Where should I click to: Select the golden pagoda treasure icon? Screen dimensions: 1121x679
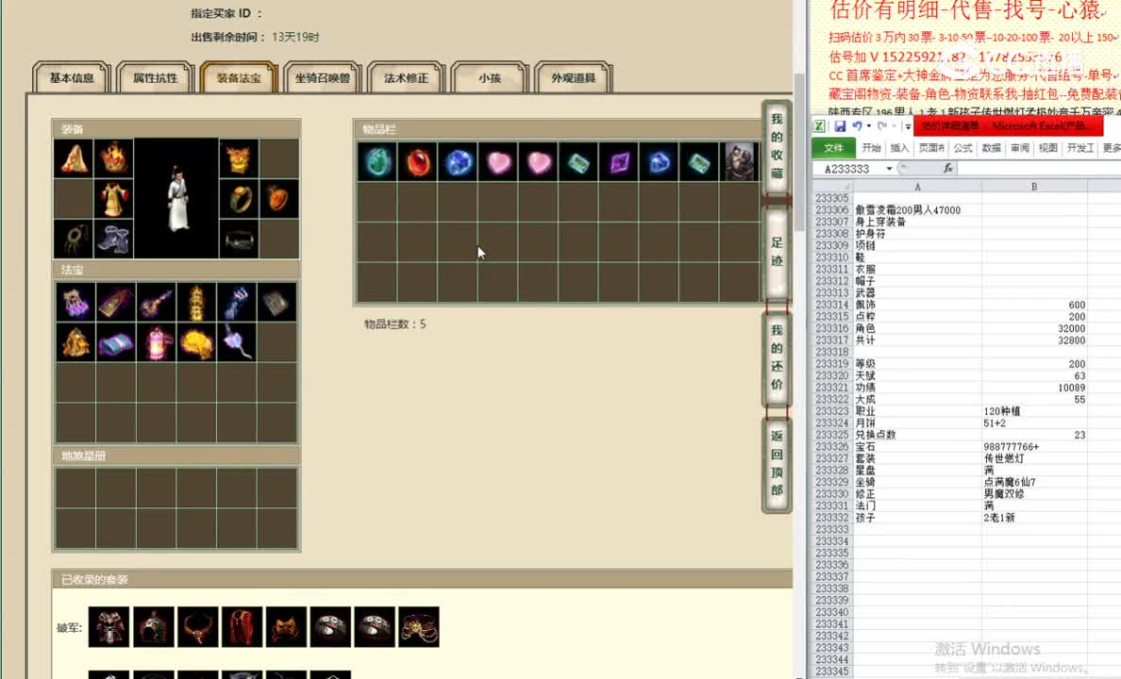(196, 303)
